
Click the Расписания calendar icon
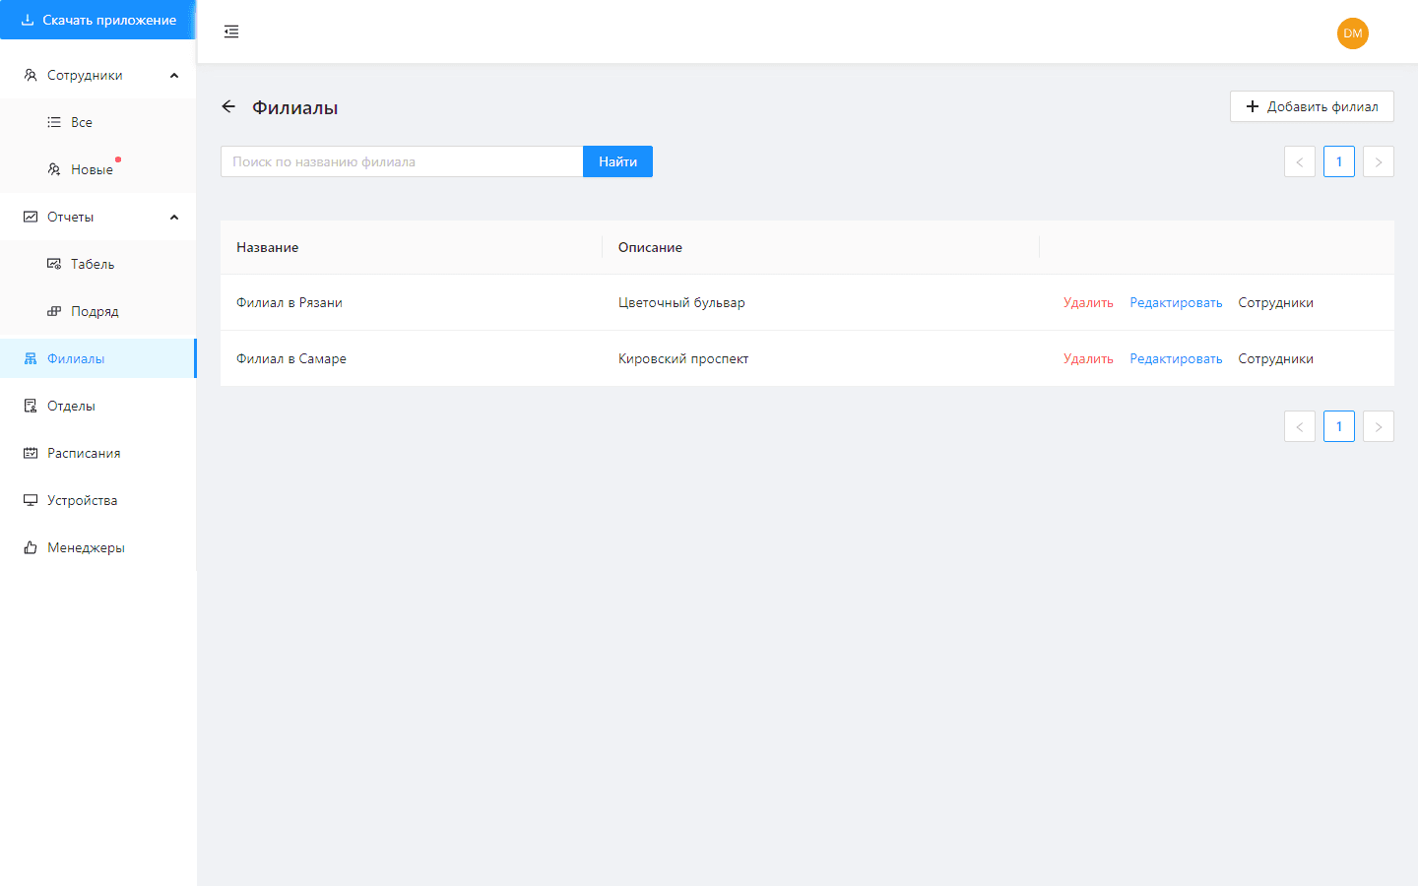coord(31,453)
